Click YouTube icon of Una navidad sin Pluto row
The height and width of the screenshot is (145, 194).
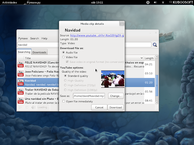pos(21,101)
